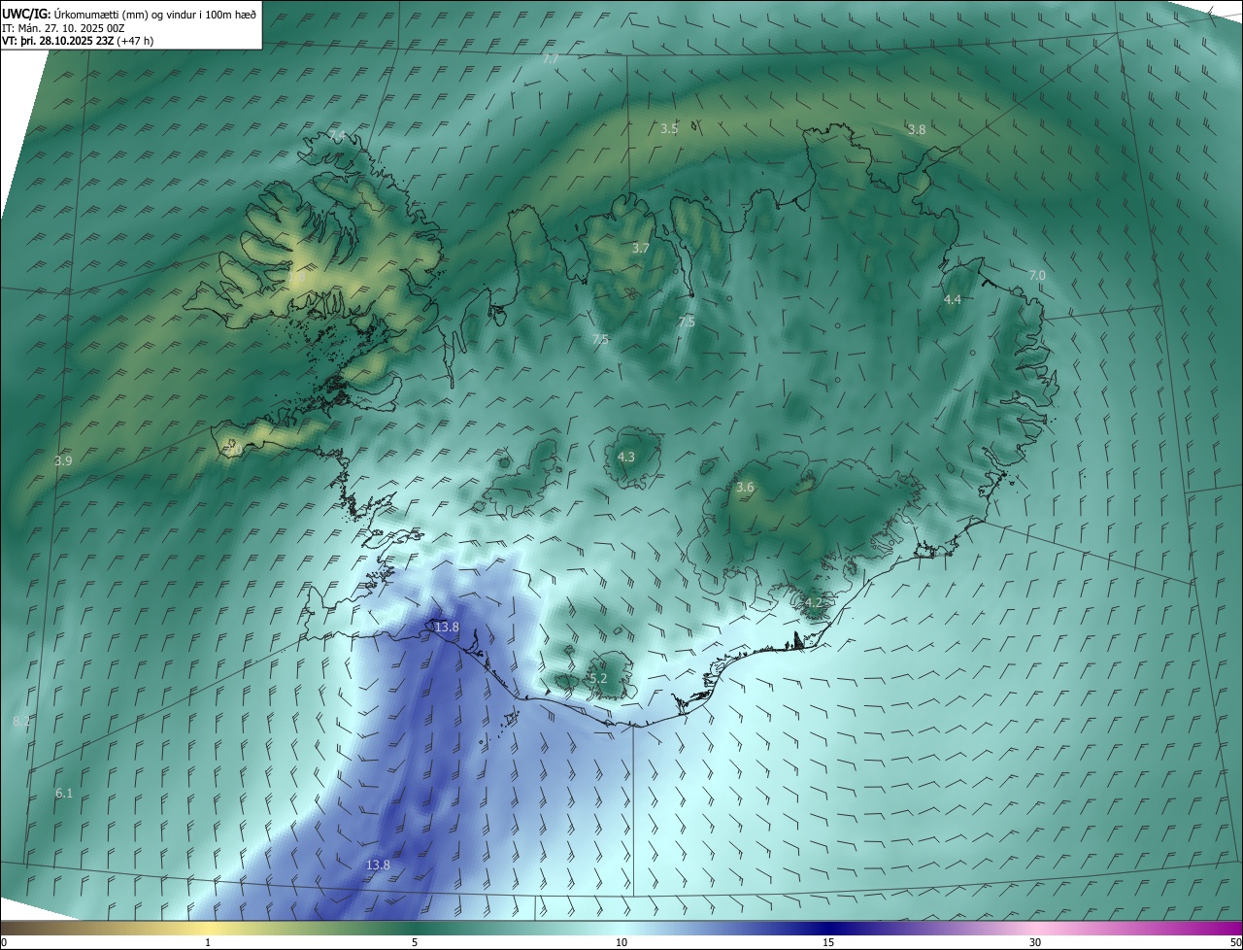Click the color scale tick label 10
This screenshot has height=950, width=1243.
(621, 942)
